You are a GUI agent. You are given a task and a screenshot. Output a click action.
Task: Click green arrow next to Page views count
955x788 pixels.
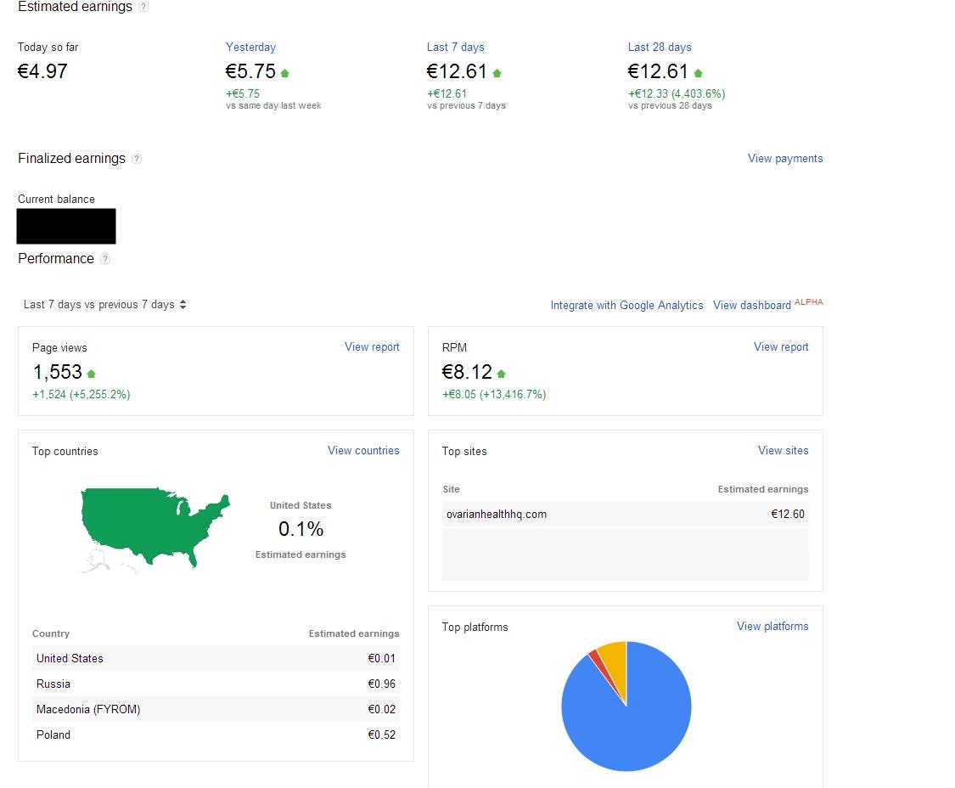click(91, 374)
